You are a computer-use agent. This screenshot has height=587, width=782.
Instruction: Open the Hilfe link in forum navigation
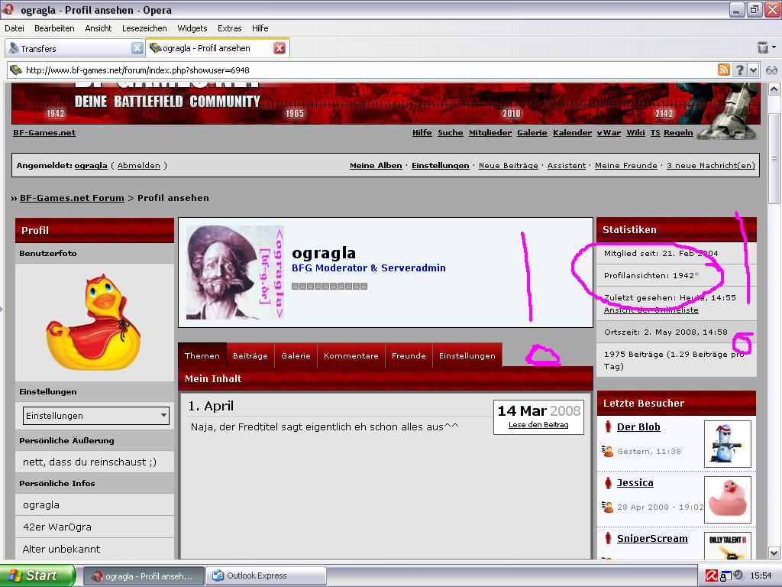(422, 133)
